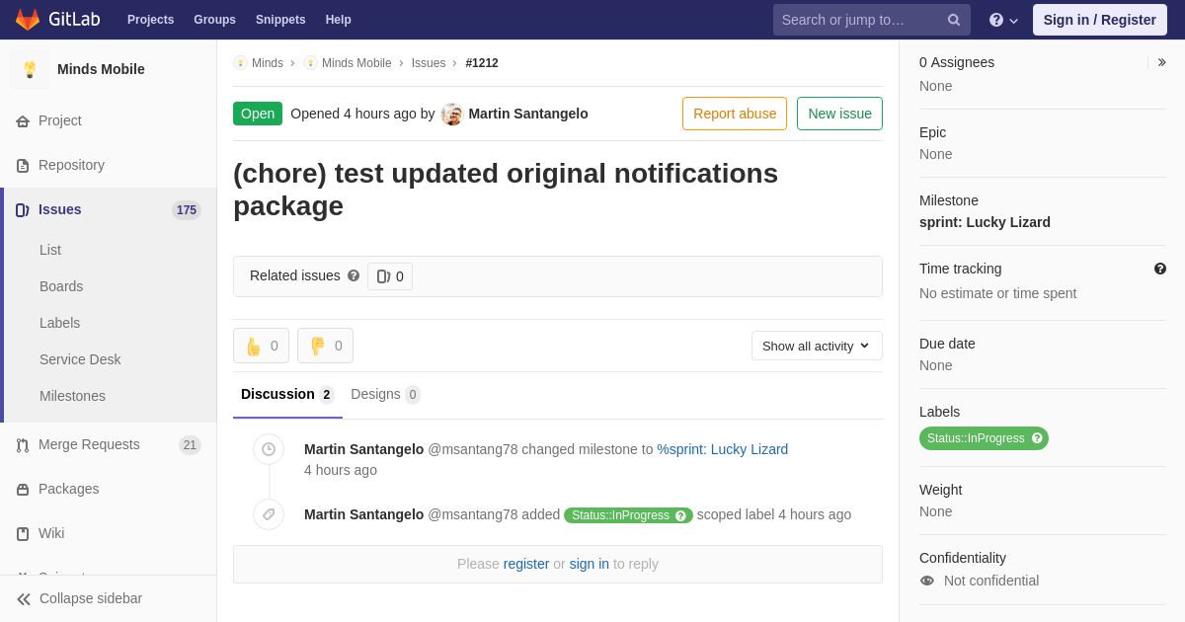This screenshot has width=1185, height=622.
Task: Select the Discussion tab
Action: pyautogui.click(x=286, y=395)
